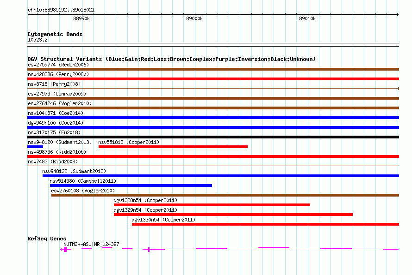Click the dgv1328n54 (Cooper2011) label
This screenshot has width=412, height=275.
tap(145, 200)
